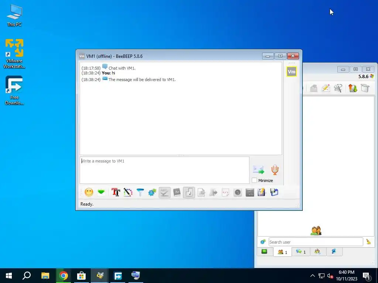Viewport: 378px width, 283px height.
Task: Toggle the ABC spell check icon
Action: 164,192
